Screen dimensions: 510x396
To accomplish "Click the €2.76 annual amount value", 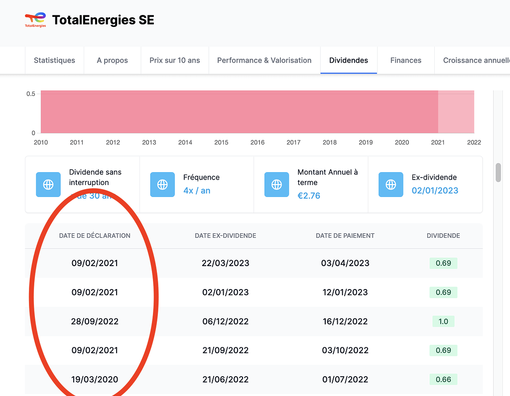I will (309, 196).
